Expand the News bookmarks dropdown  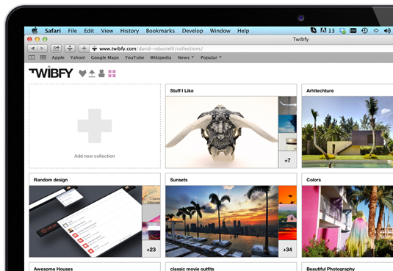click(186, 58)
